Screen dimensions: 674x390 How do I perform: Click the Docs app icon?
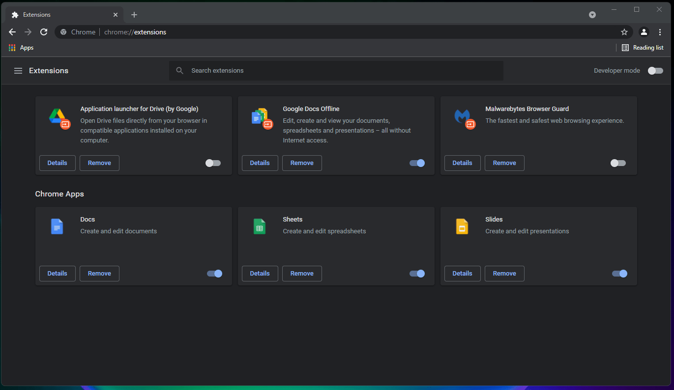(x=57, y=226)
